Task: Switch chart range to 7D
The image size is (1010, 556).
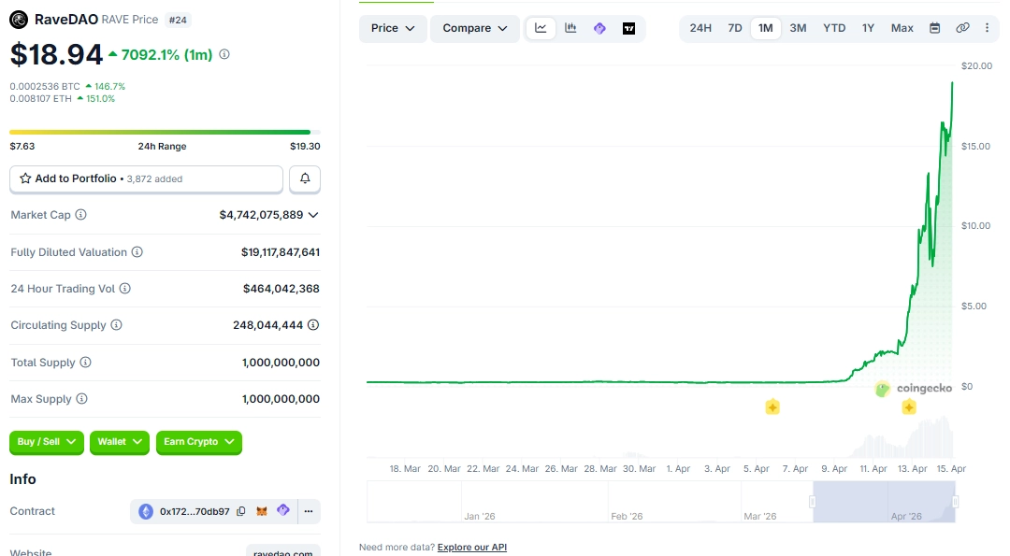Action: [734, 27]
